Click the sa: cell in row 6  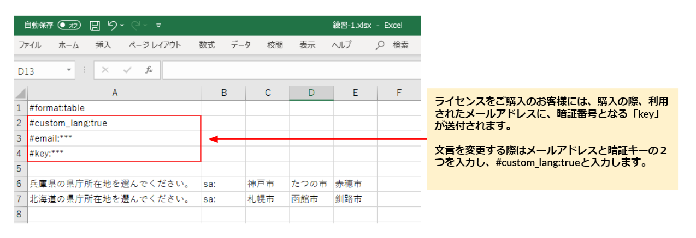[224, 184]
